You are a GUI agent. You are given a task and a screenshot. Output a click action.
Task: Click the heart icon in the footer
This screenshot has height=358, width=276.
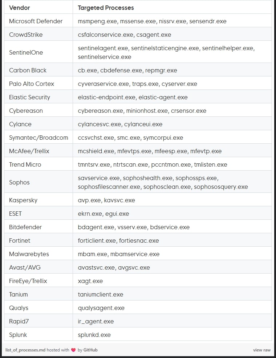73,350
